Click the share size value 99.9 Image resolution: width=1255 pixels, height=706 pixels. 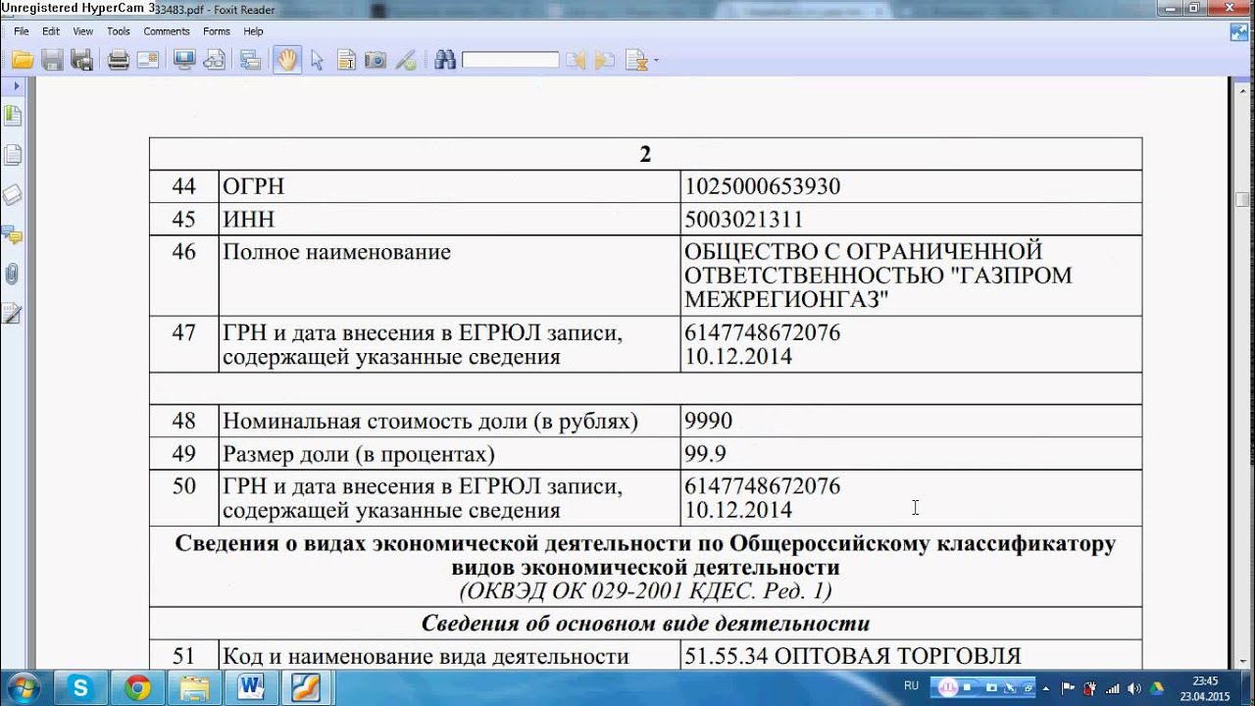(705, 454)
